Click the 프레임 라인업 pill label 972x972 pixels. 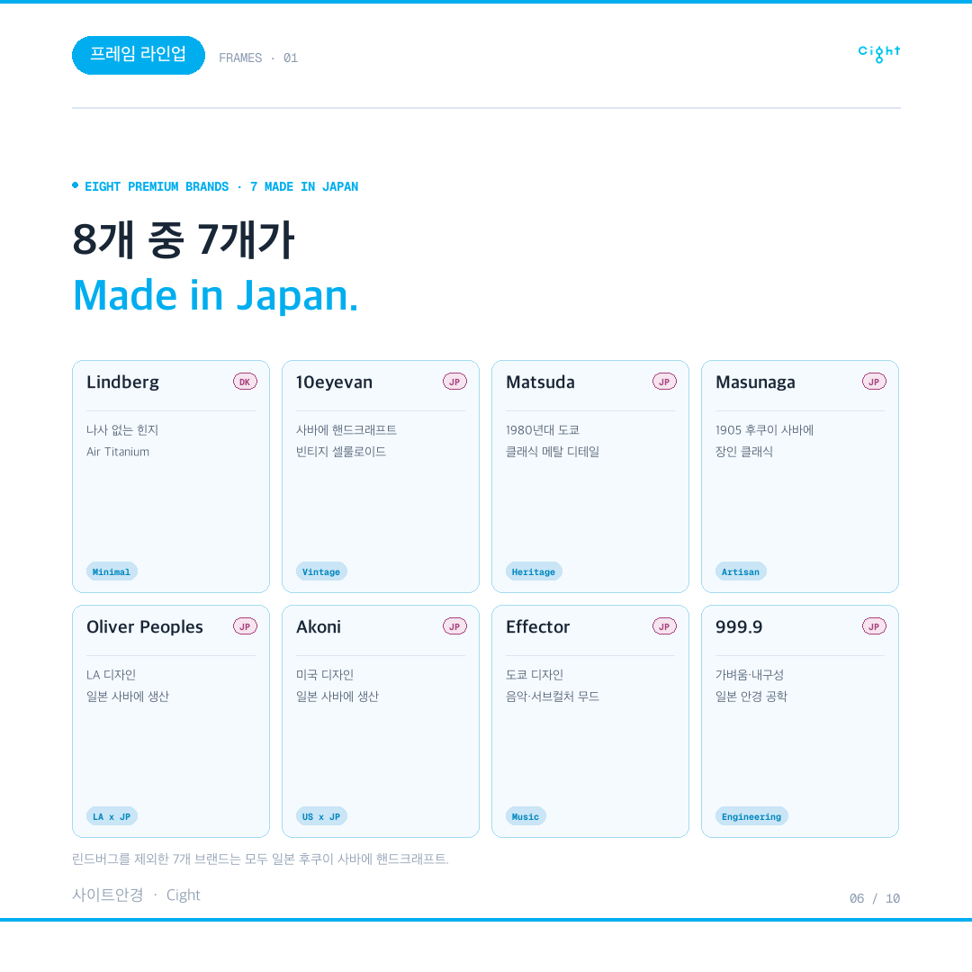click(x=139, y=55)
